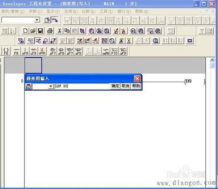Expand the ladder input symbol dropdown
Image resolution: width=218 pixels, height=189 pixels.
(51, 86)
